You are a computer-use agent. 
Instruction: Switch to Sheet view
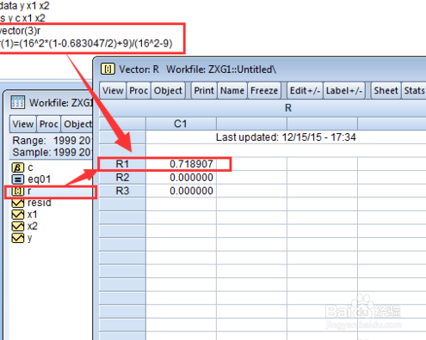coord(386,91)
